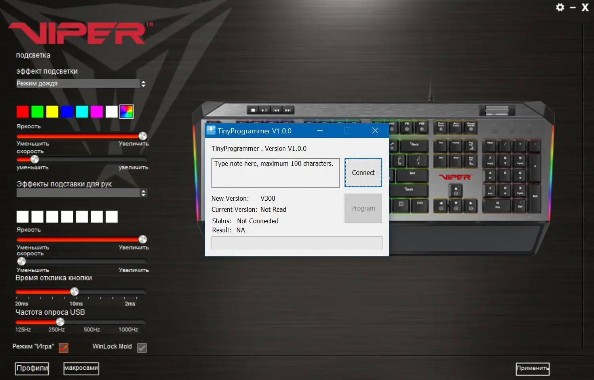Screen dimensions: 594x380
Task: Select the green color swatch
Action: 37,112
